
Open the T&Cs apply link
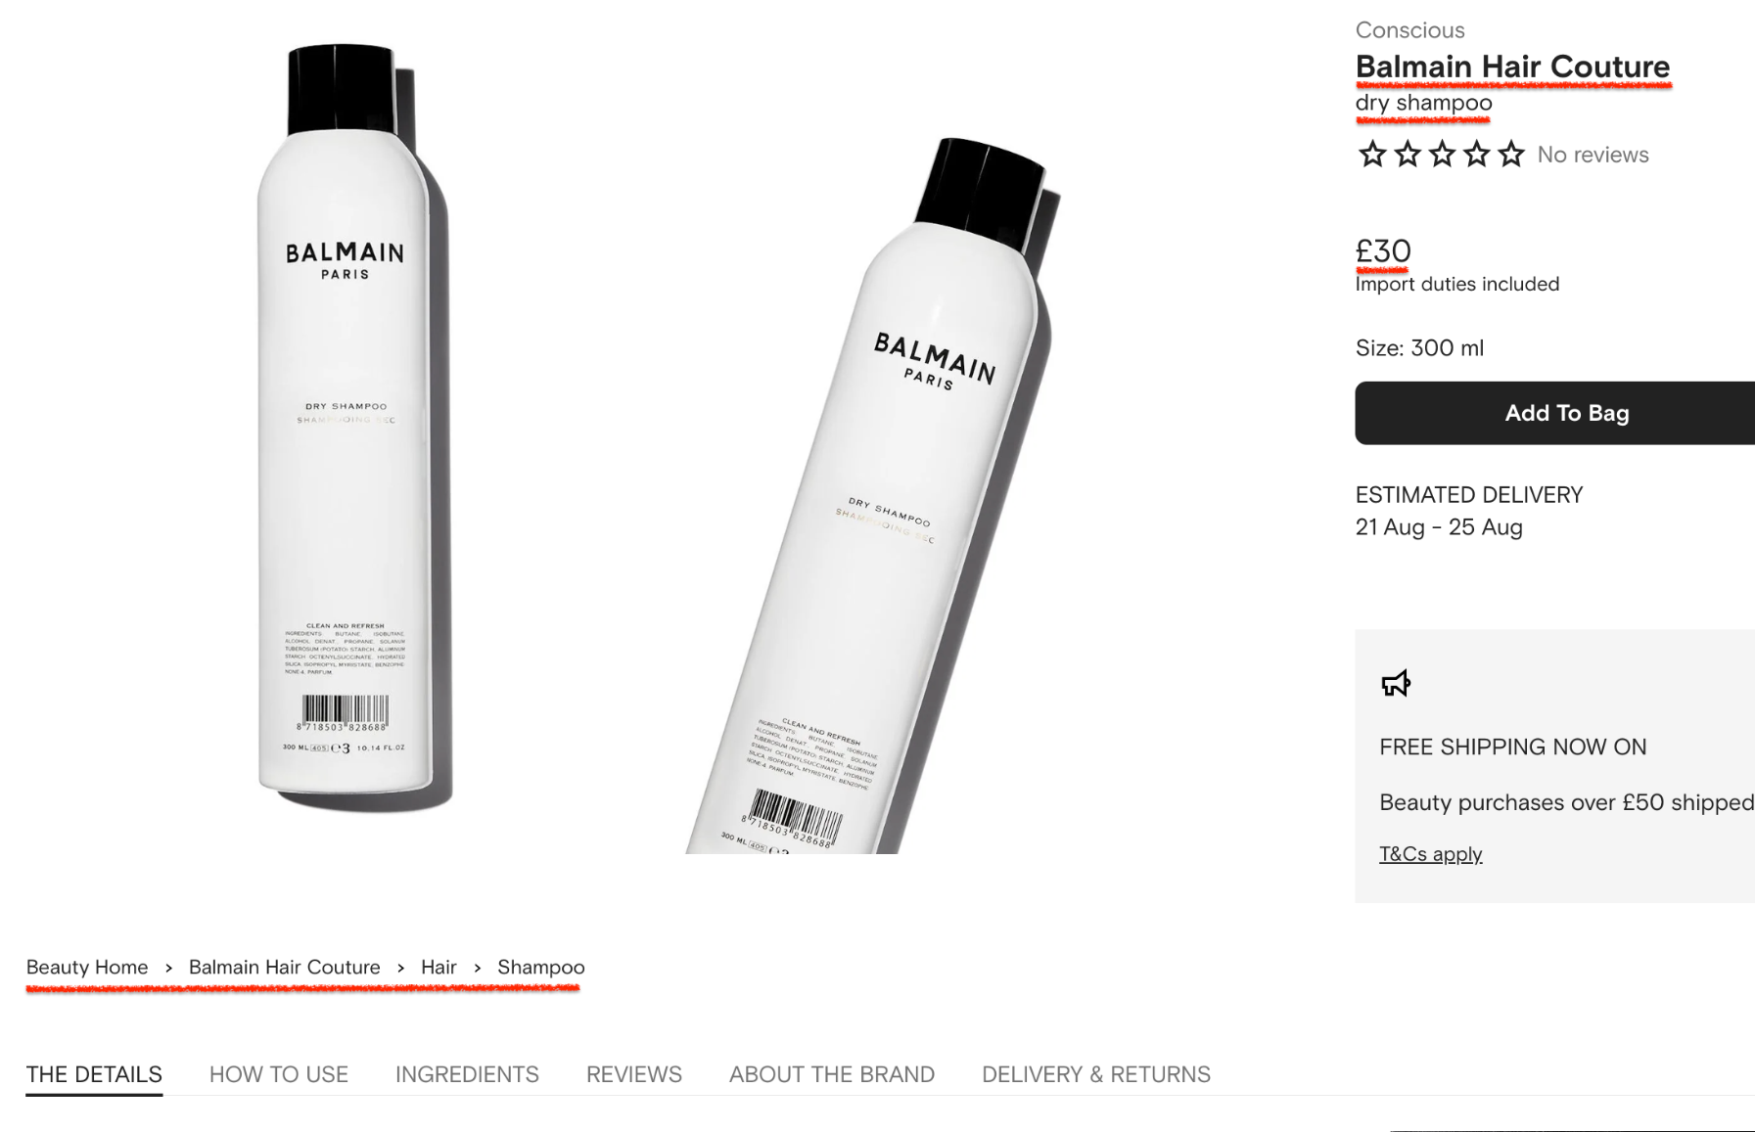coord(1430,854)
